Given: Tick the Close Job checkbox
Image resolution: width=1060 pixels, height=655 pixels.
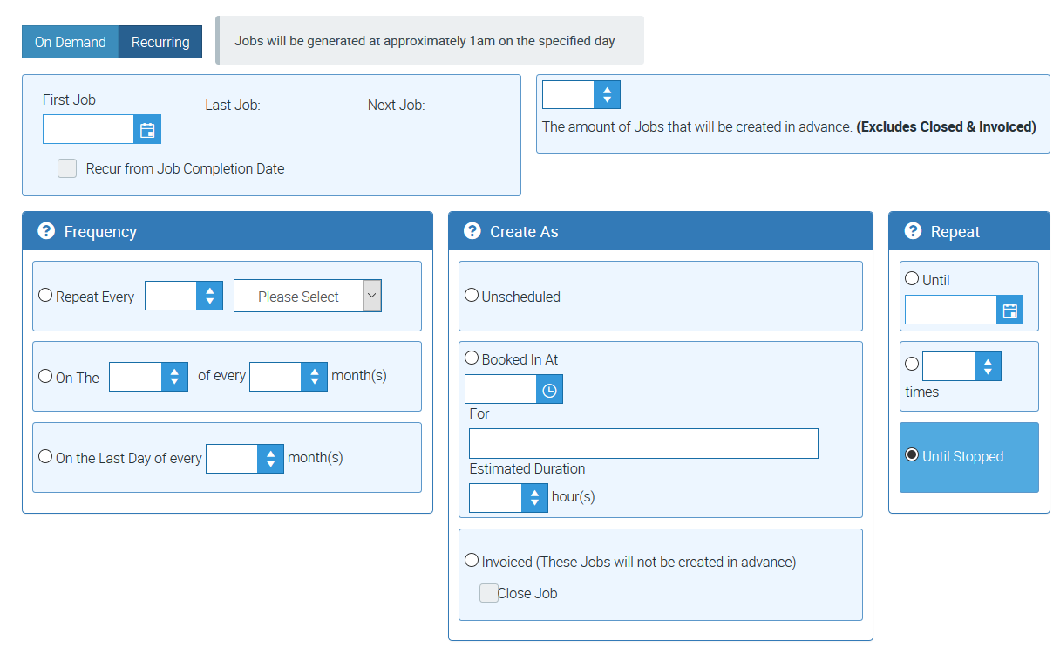Looking at the screenshot, I should [x=489, y=593].
